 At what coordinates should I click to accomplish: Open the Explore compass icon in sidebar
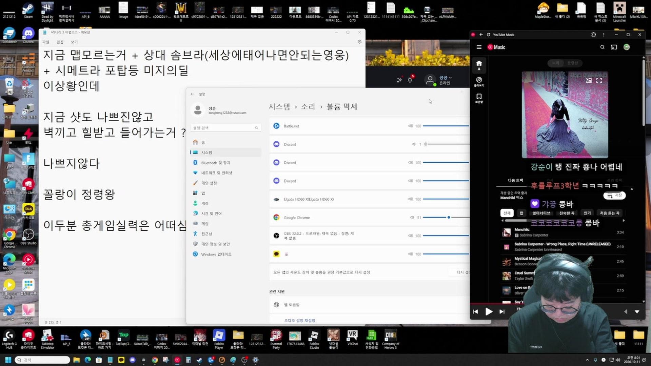tap(479, 81)
